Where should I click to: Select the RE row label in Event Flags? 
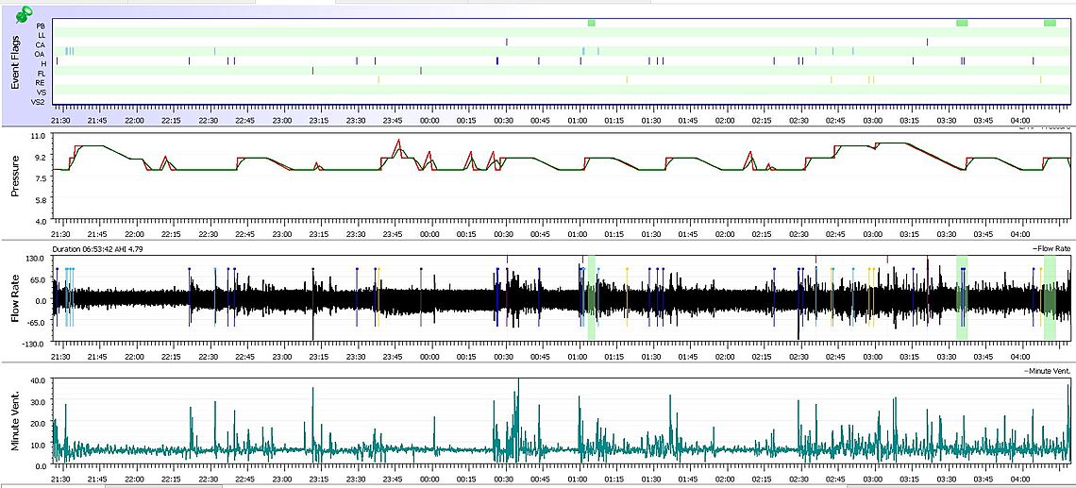point(41,82)
